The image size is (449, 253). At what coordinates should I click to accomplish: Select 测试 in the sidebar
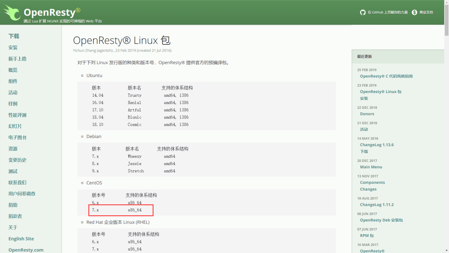click(13, 171)
